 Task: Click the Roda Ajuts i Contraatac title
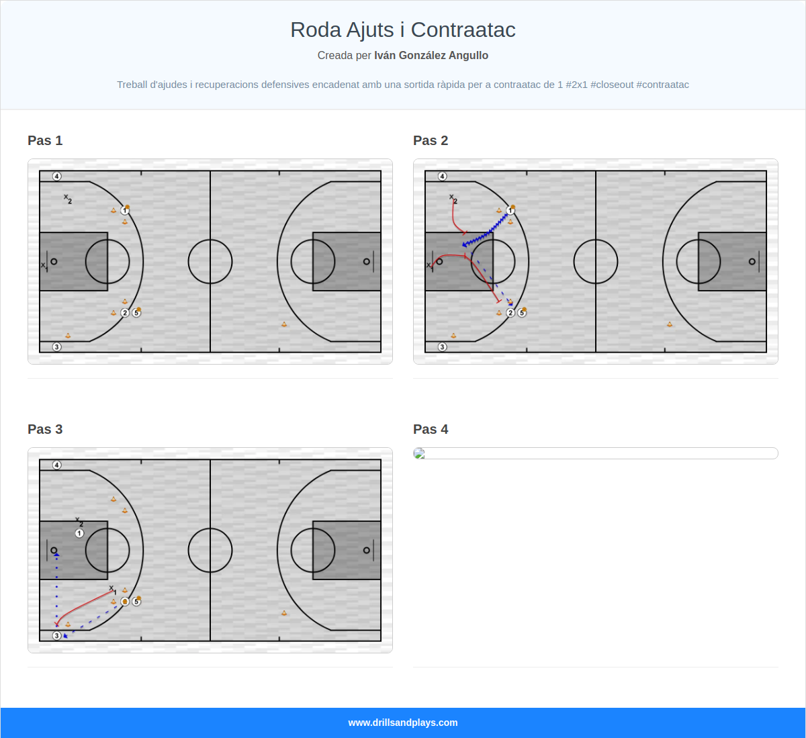pos(403,30)
